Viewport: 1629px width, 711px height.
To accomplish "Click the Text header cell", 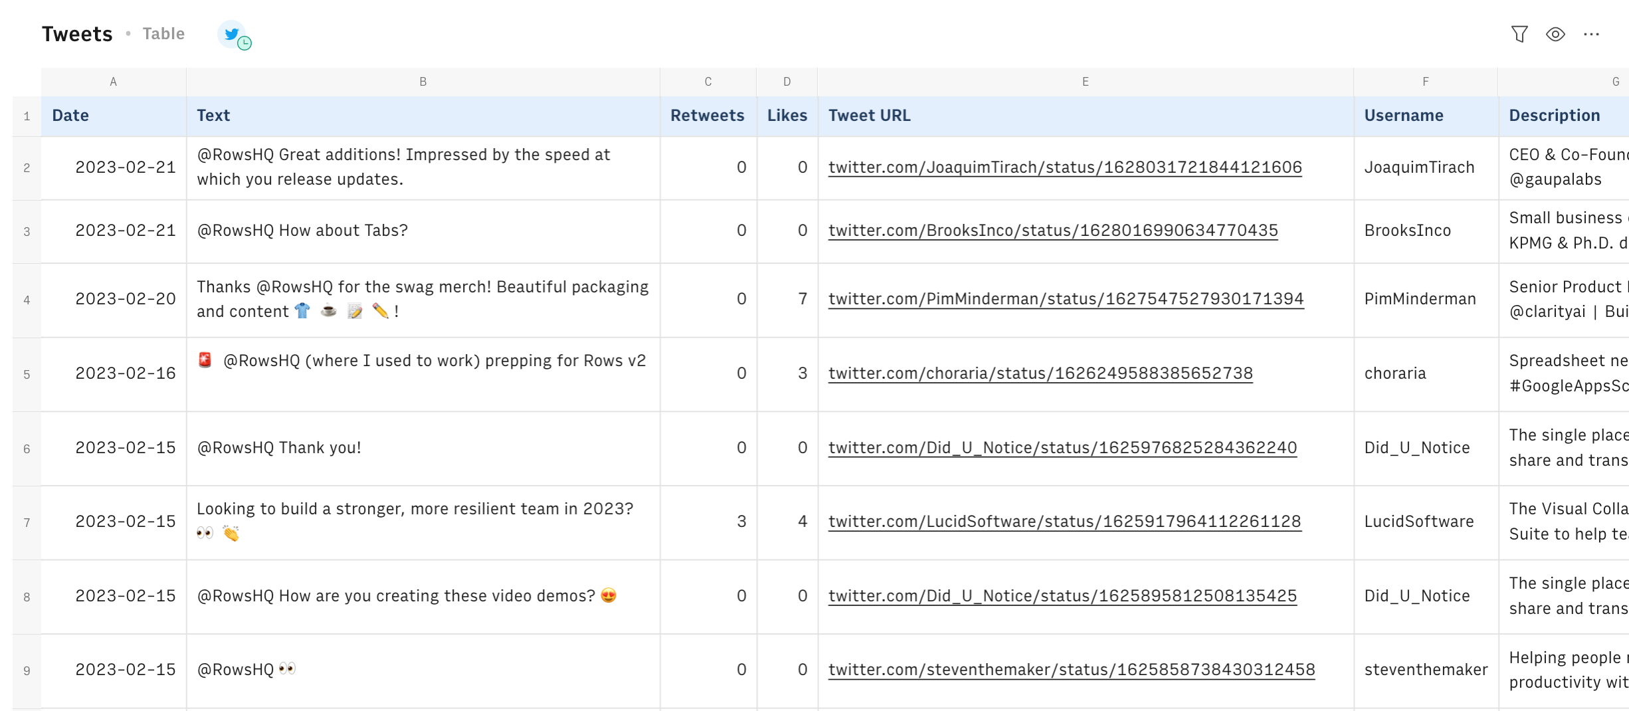I will (423, 116).
